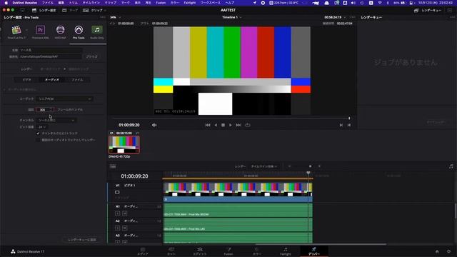
Task: Select the Prod Mix BOOM audio clip
Action: click(x=238, y=210)
